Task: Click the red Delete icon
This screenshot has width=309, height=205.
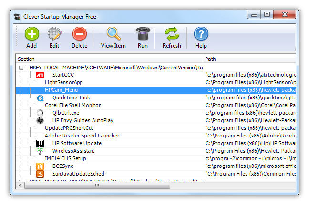Action: pyautogui.click(x=80, y=34)
